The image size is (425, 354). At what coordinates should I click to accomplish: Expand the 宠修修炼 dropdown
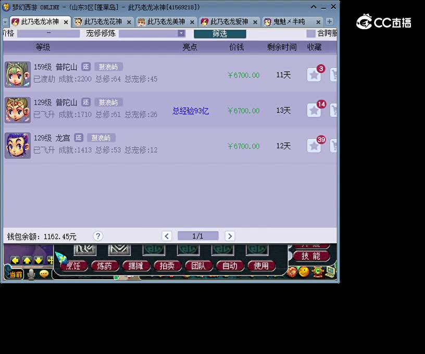click(x=181, y=33)
